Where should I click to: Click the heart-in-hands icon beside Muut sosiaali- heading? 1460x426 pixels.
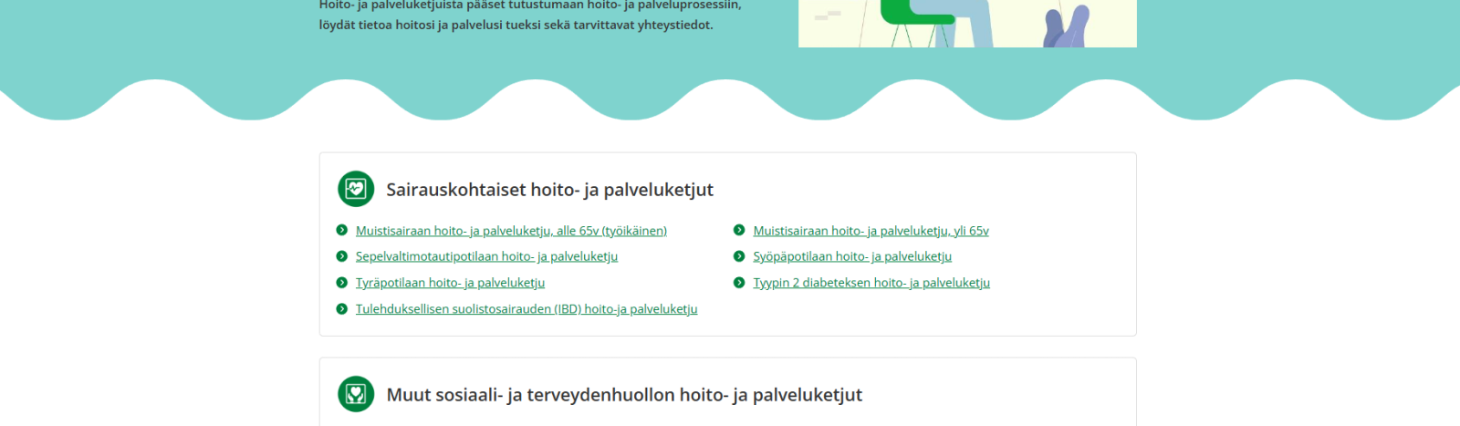(356, 394)
